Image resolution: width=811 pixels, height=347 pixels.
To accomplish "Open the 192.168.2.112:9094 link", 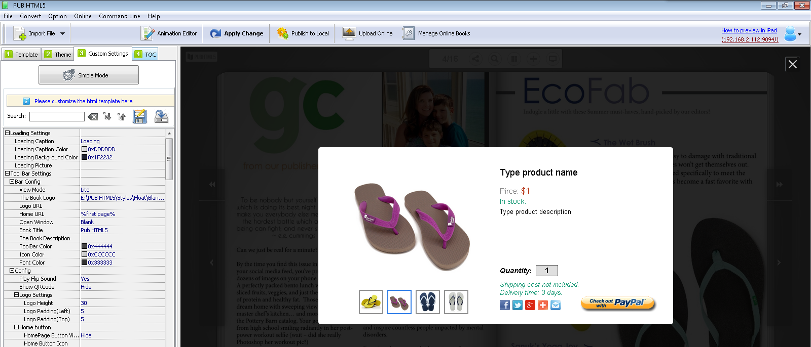I will pos(750,39).
